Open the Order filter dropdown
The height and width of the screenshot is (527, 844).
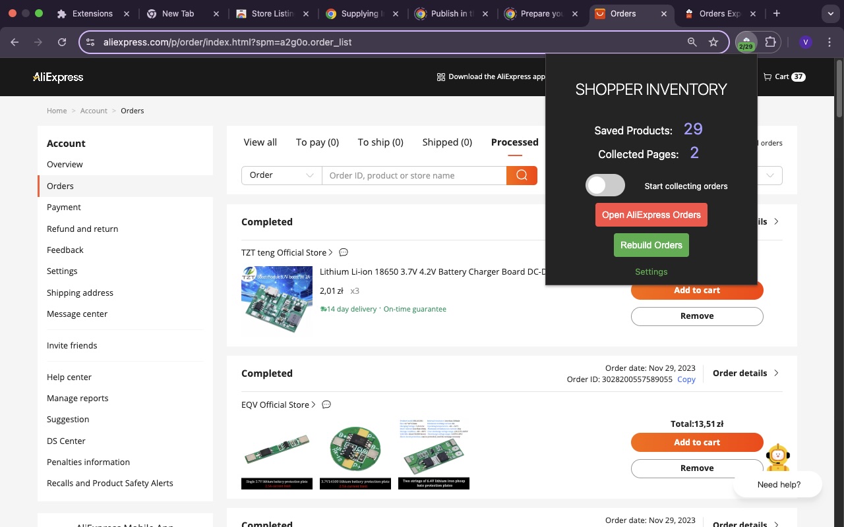click(x=282, y=175)
